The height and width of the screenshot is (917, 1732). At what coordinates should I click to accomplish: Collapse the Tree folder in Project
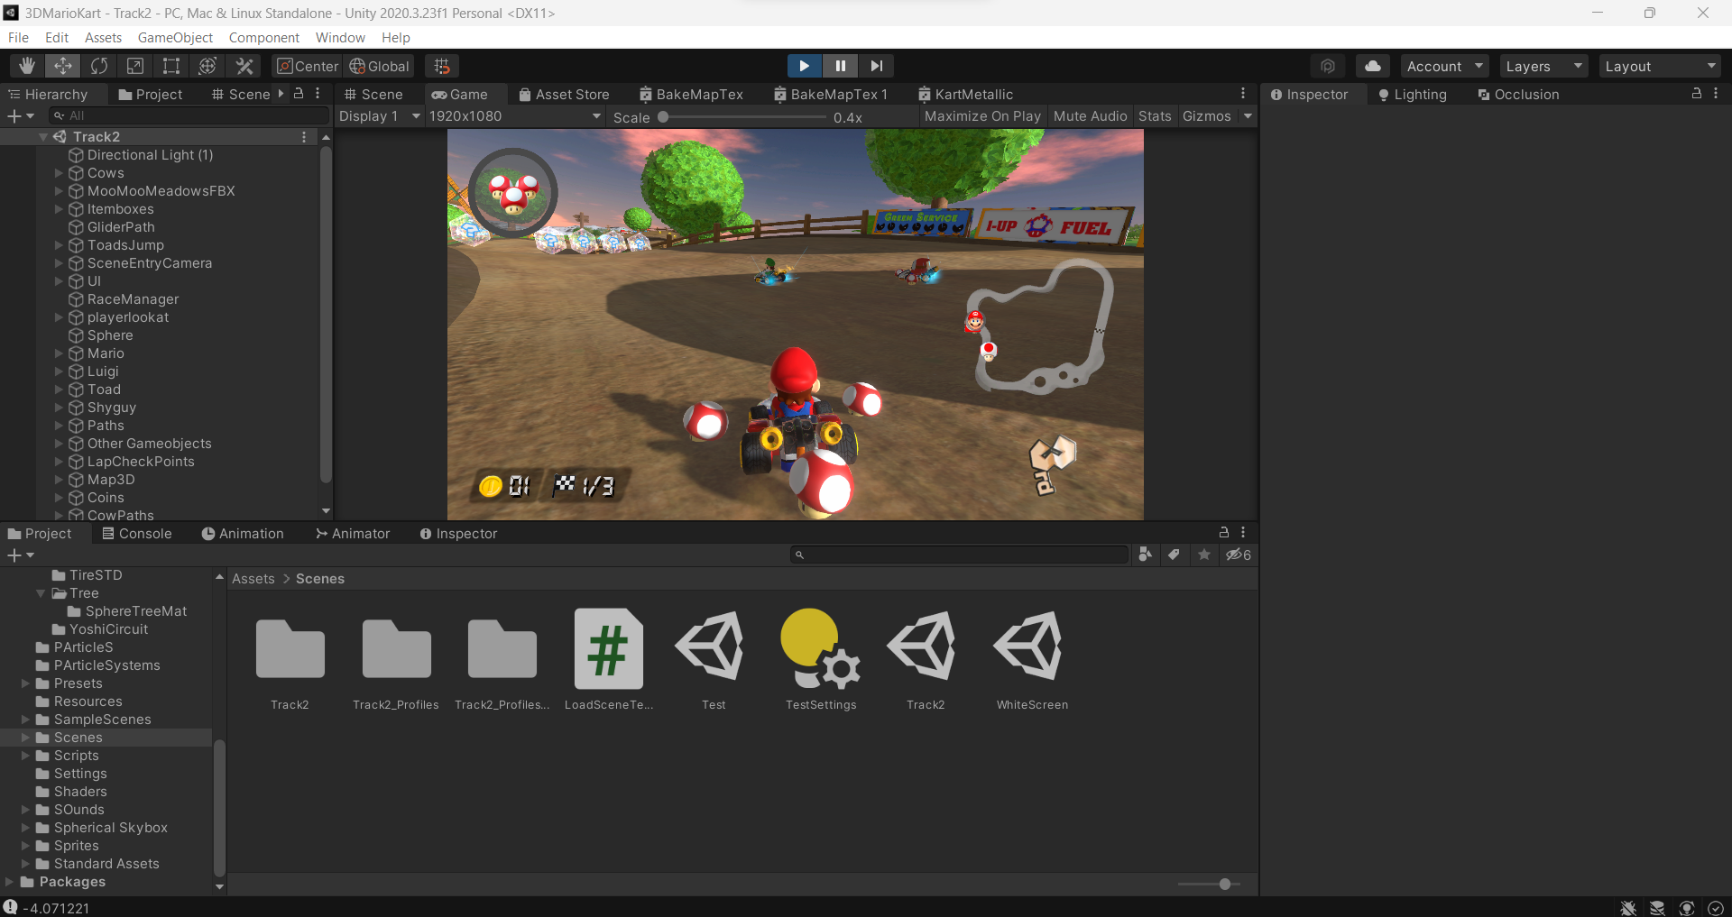[x=41, y=593]
